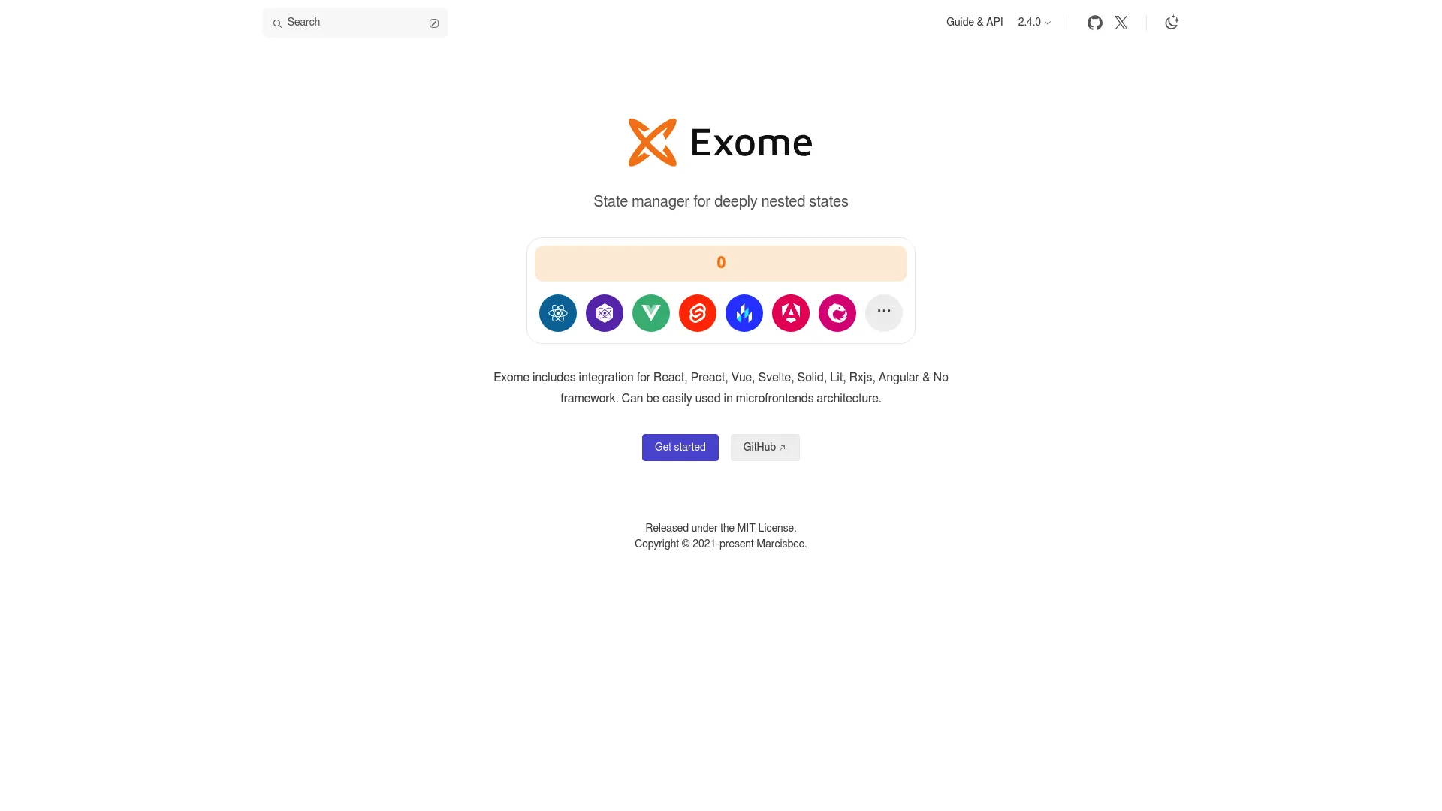Open the GitHub repository link
The image size is (1442, 811).
(1094, 22)
